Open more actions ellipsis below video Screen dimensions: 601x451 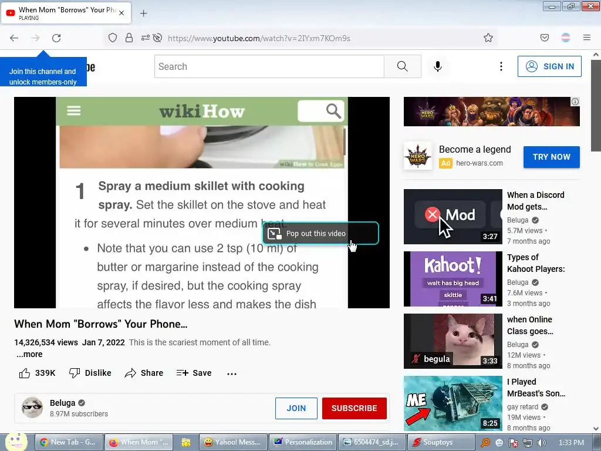(231, 373)
